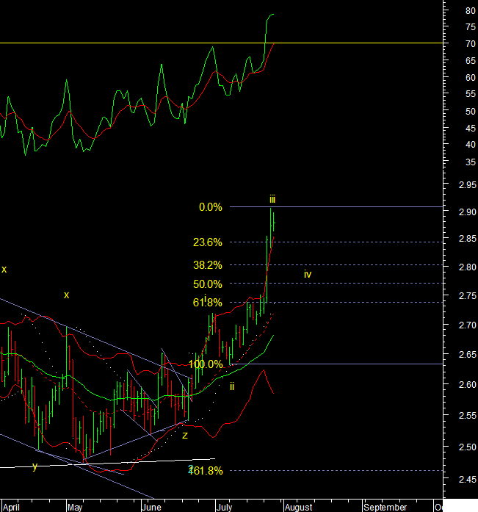Click the 2.45 price axis value
Screen dimensions: 478x512
click(x=467, y=480)
